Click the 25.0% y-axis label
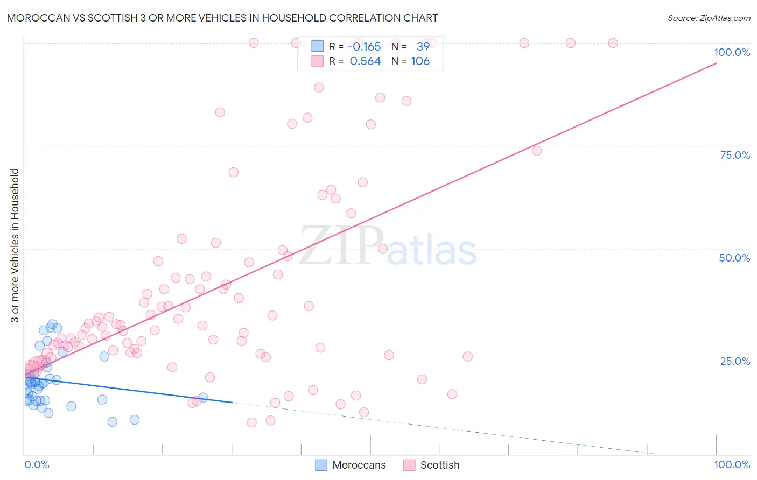The width and height of the screenshot is (757, 480). point(735,361)
